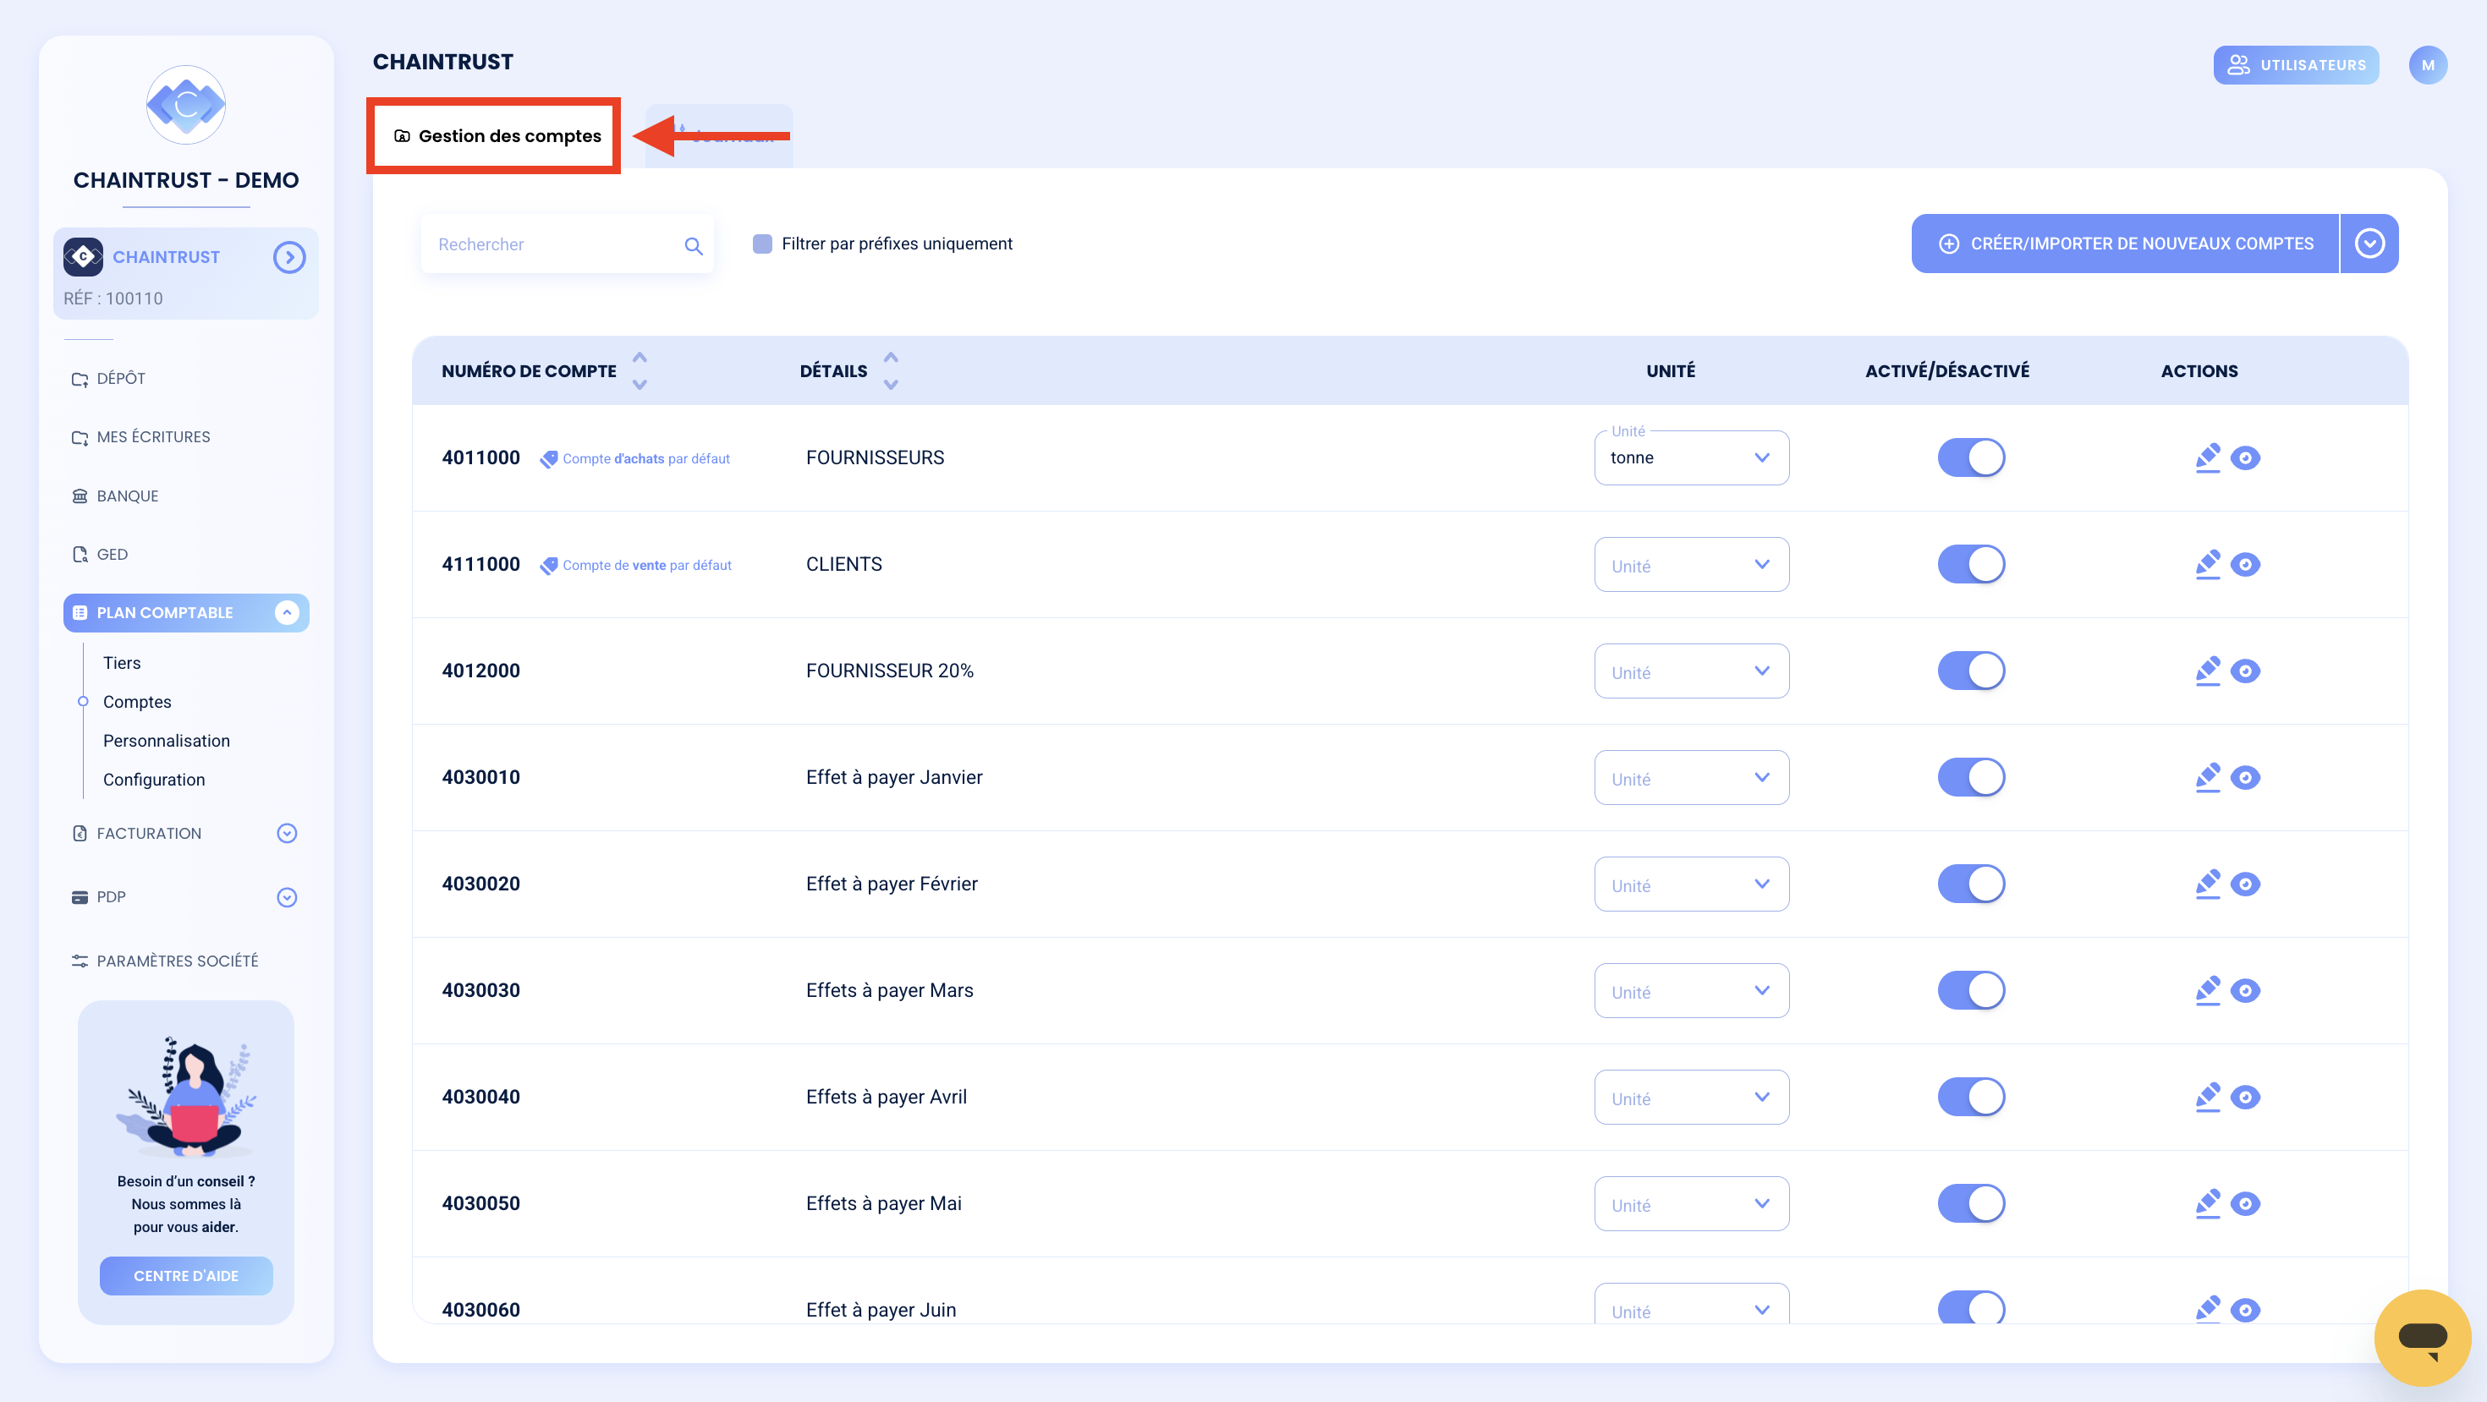Expand the PDP menu
The width and height of the screenshot is (2487, 1402).
point(287,897)
